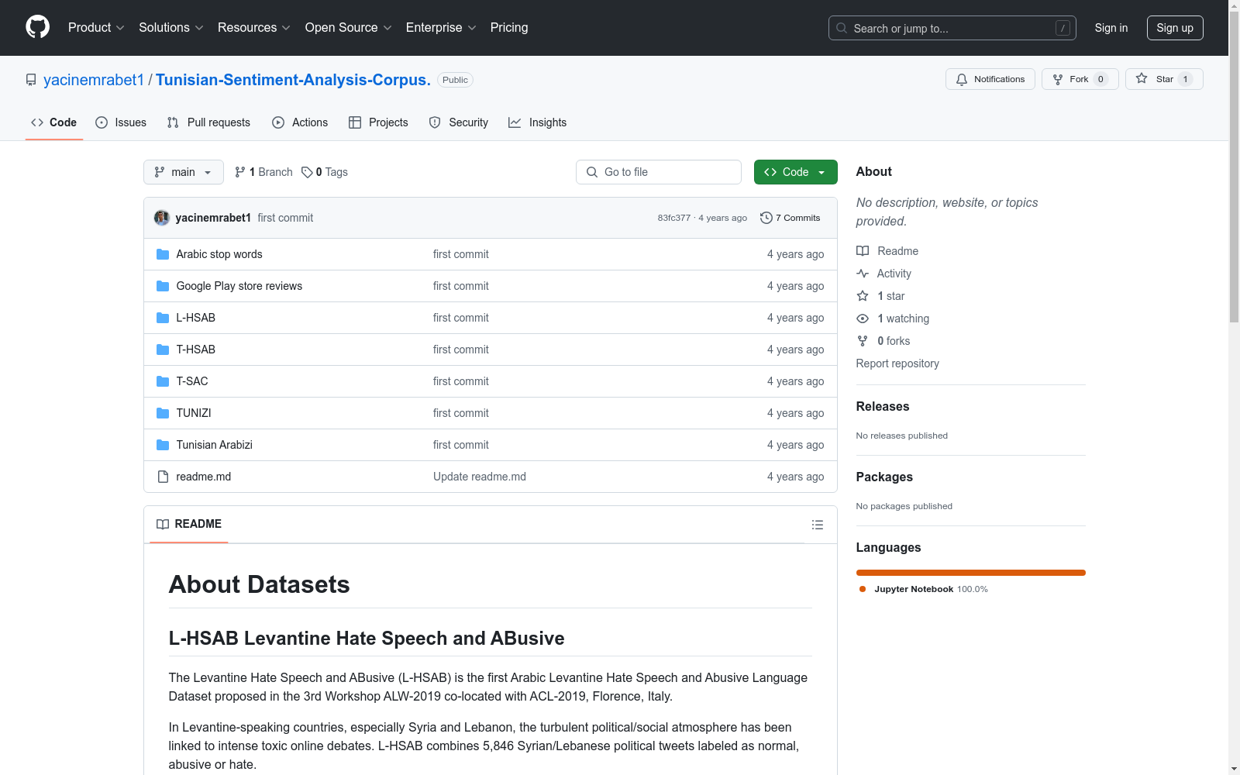This screenshot has width=1240, height=775.
Task: View the 7 Commits history
Action: (790, 218)
